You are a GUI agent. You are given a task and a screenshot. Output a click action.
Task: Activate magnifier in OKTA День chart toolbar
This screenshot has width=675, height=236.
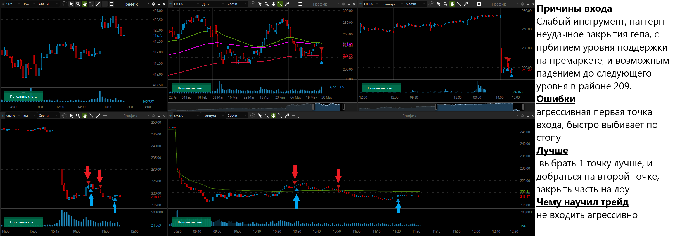point(267,4)
